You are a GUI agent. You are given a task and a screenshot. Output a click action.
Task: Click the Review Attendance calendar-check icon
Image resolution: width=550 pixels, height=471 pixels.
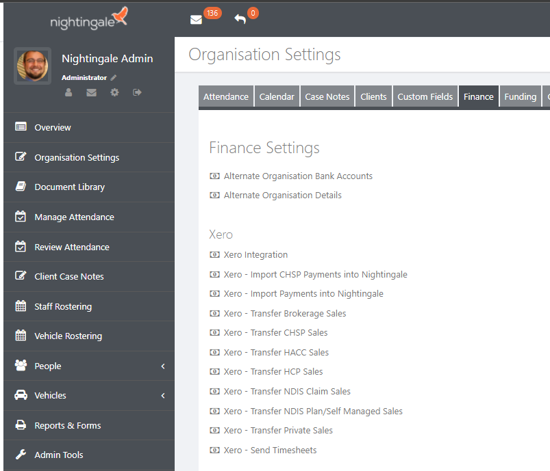pos(21,247)
